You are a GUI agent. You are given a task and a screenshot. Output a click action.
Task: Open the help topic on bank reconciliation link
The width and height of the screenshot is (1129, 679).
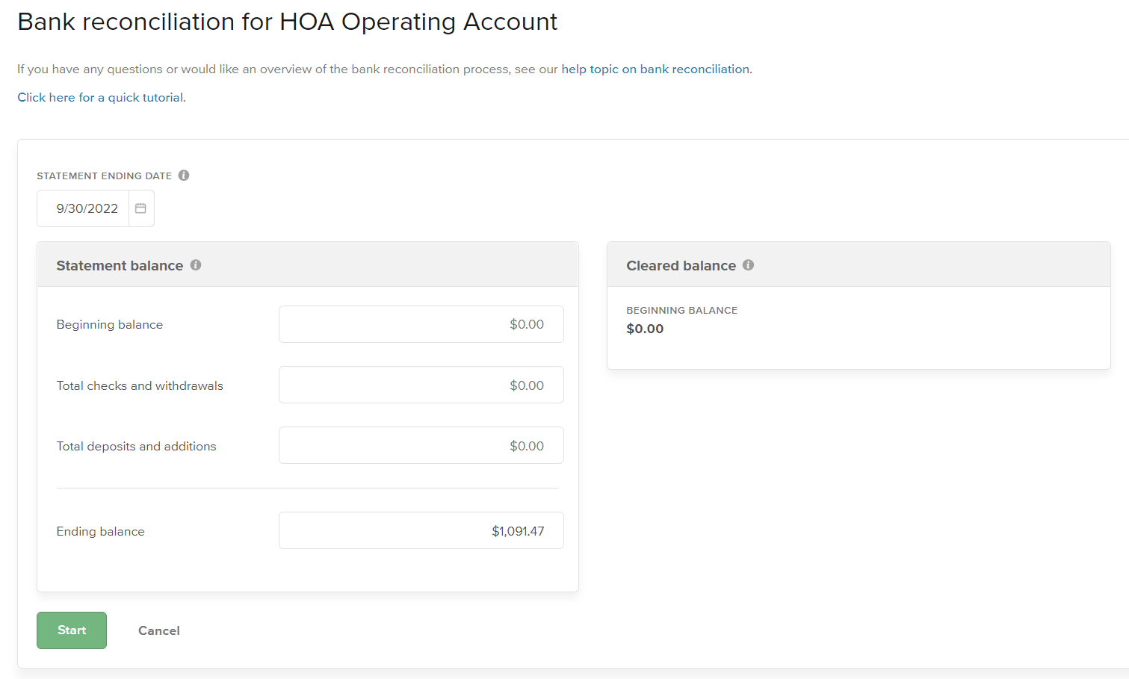(655, 69)
